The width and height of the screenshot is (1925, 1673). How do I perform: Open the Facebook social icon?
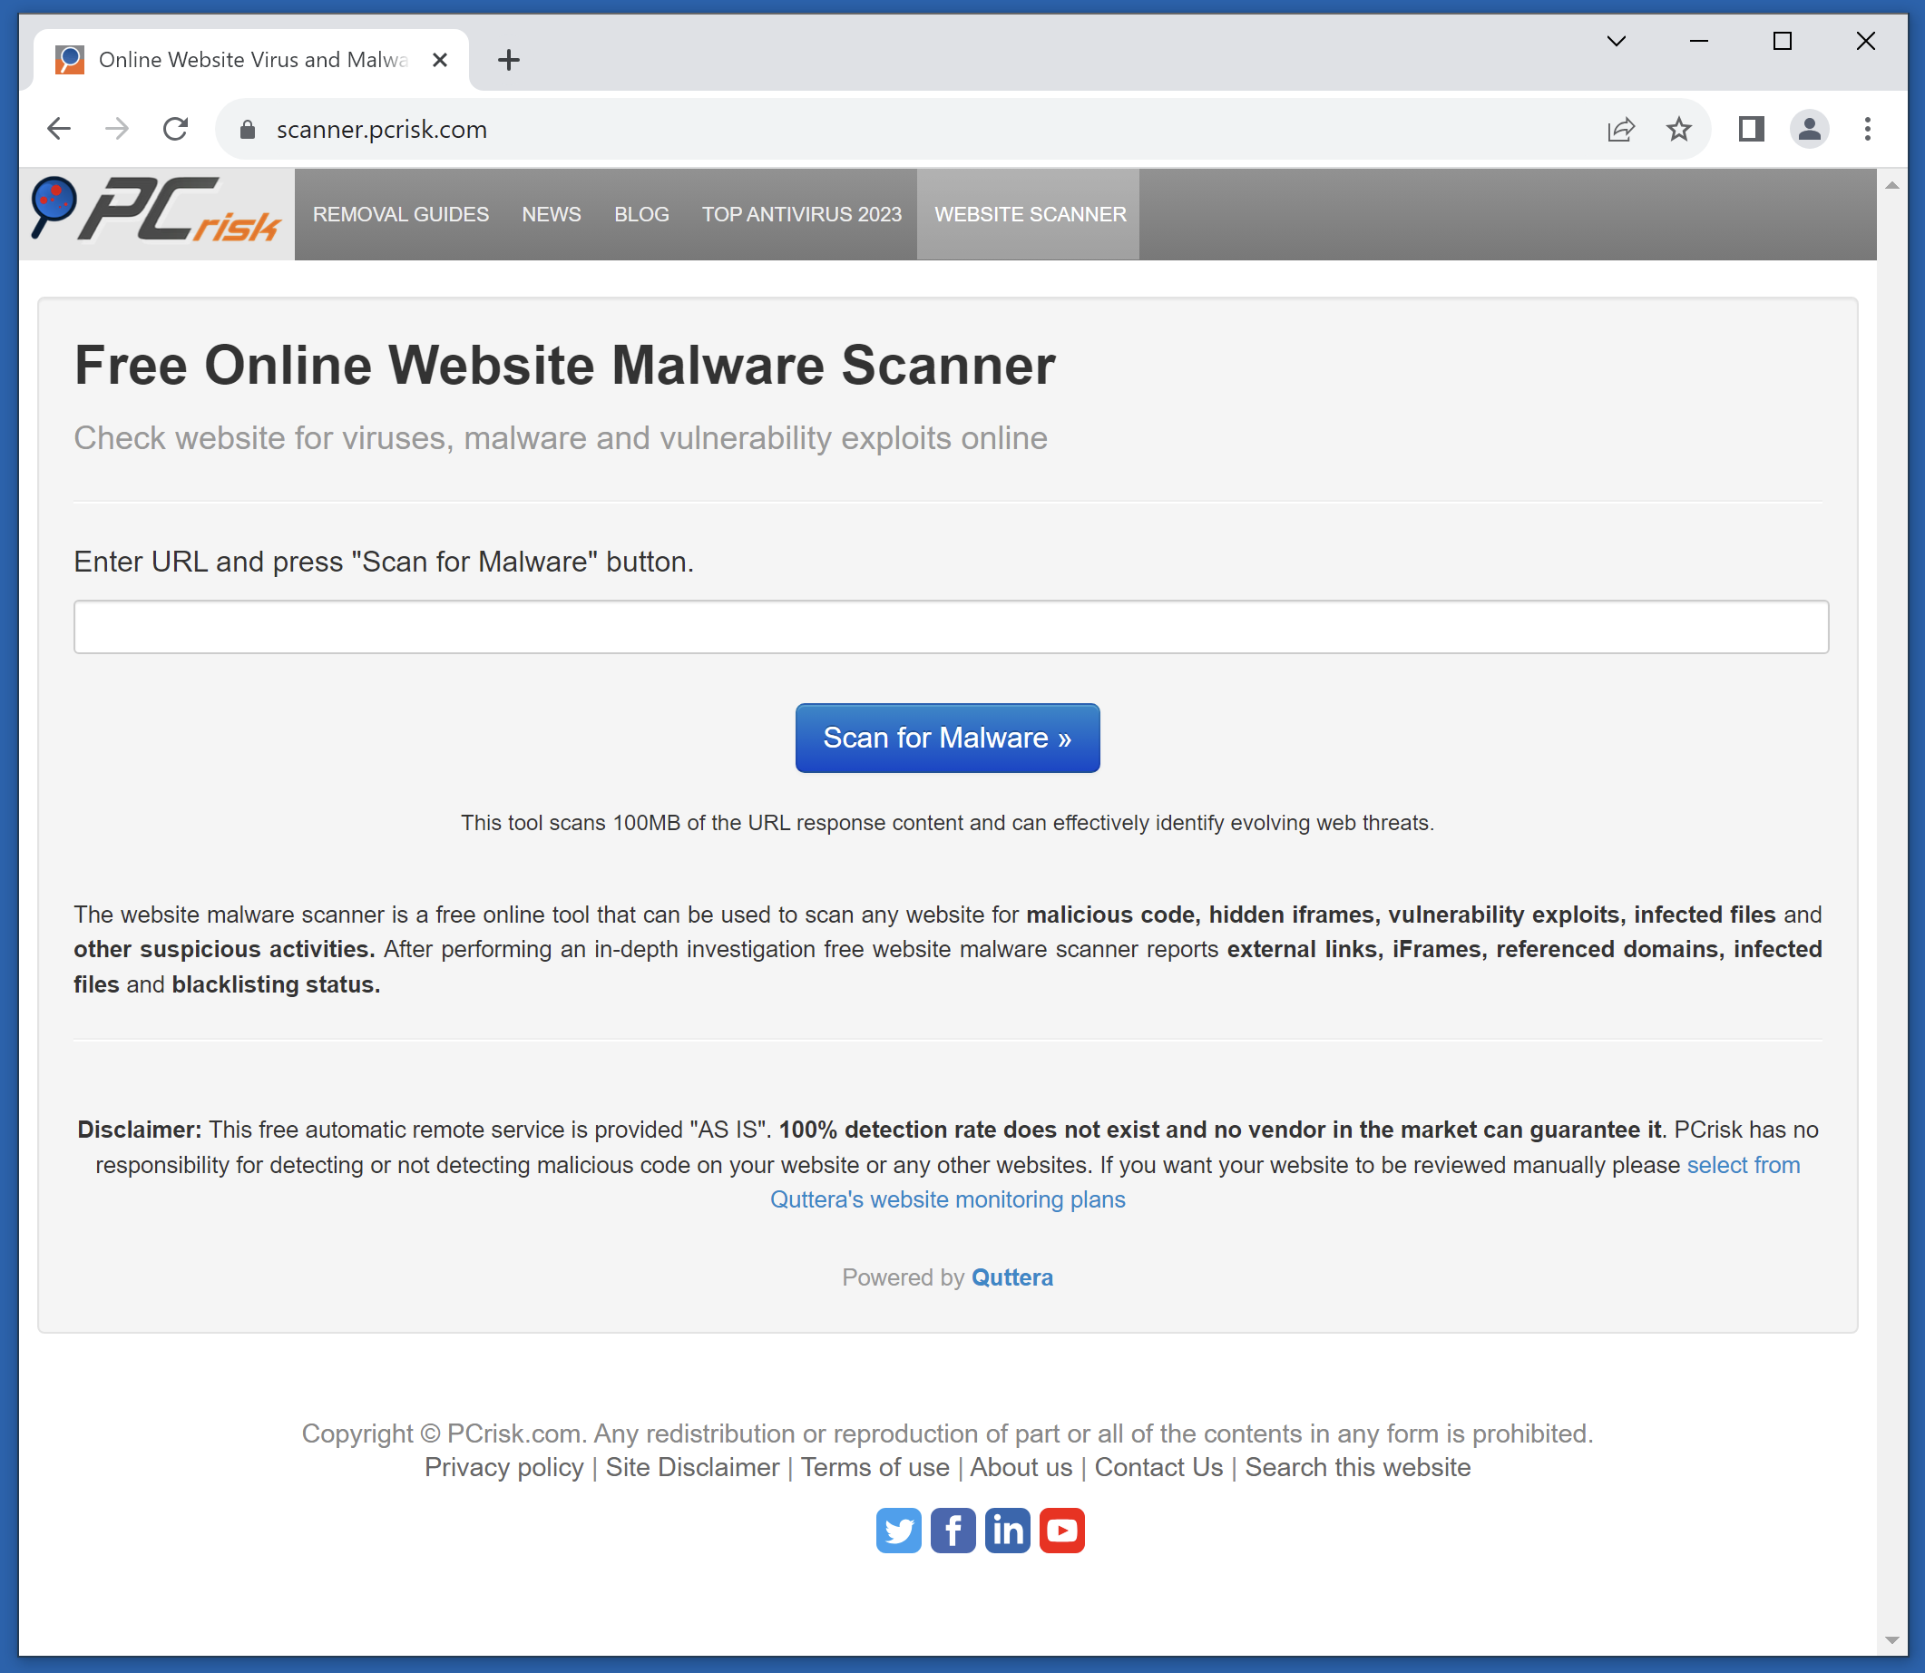pos(953,1531)
